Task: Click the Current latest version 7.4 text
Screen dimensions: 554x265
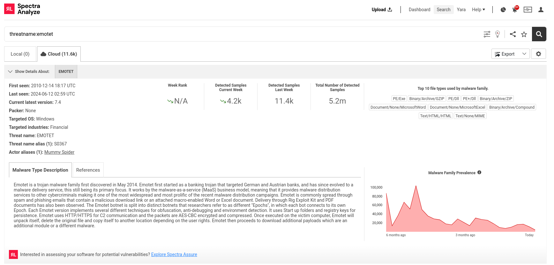Action: point(35,102)
